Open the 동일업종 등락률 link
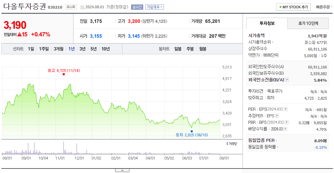The height and width of the screenshot is (173, 334). (263, 147)
